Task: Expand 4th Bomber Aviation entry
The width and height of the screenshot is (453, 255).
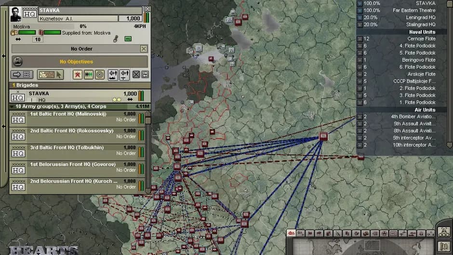Action: [x=360, y=117]
